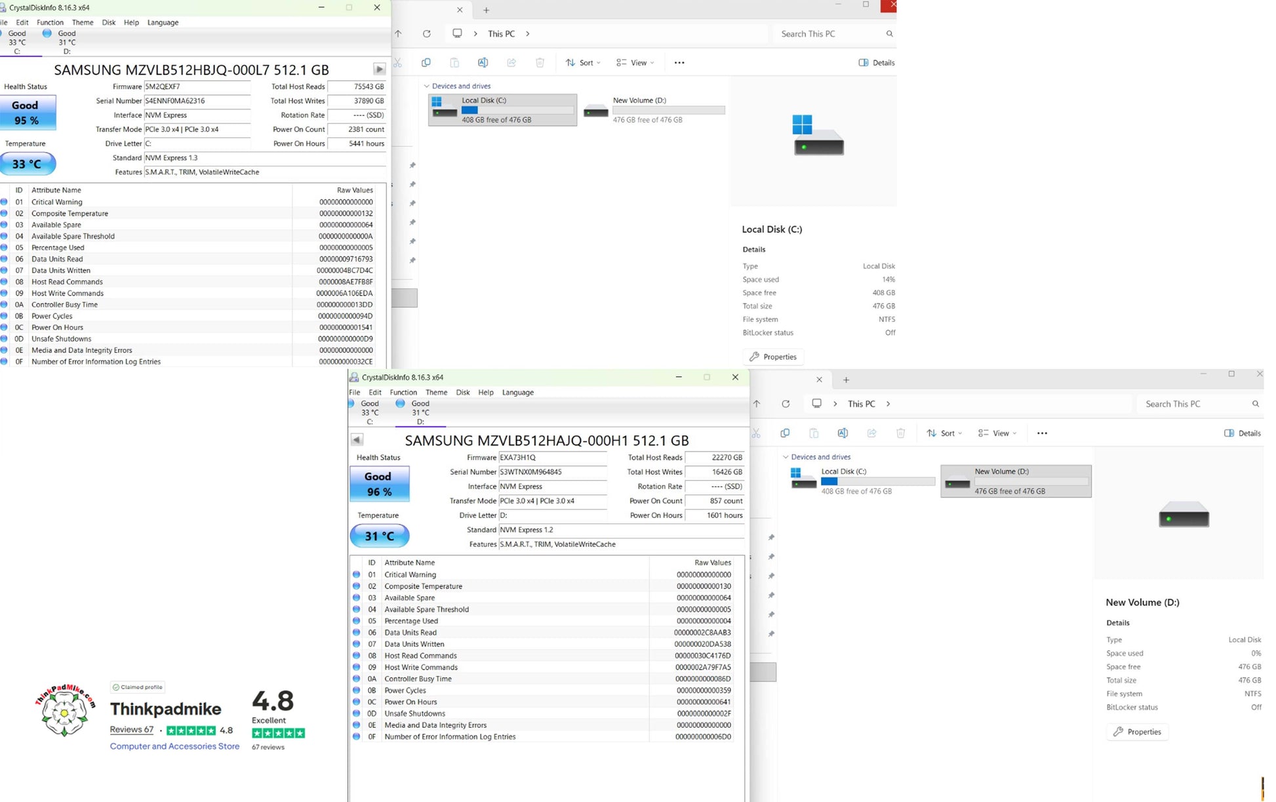
Task: Open three-dots more options in top Explorer
Action: click(x=679, y=62)
